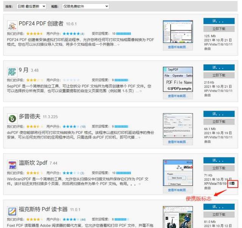The height and width of the screenshot is (228, 242).
Task: View all screenshots for 多普德夫
Action: click(178, 142)
